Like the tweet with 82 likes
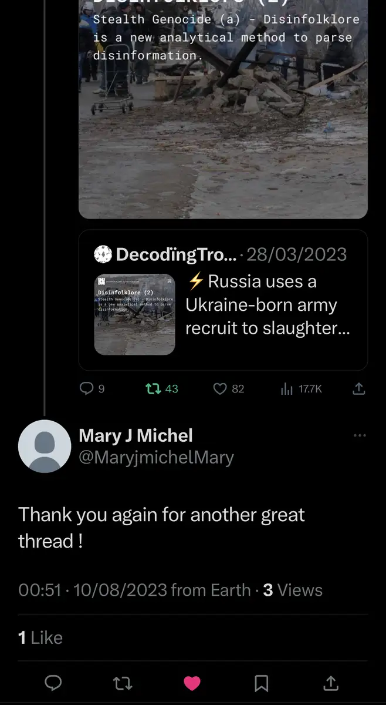386x705 pixels. 220,388
